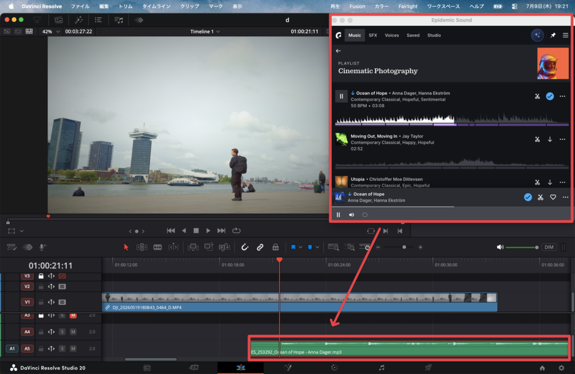575x374 pixels.
Task: Switch to the Fairlight music-note page
Action: point(381,367)
